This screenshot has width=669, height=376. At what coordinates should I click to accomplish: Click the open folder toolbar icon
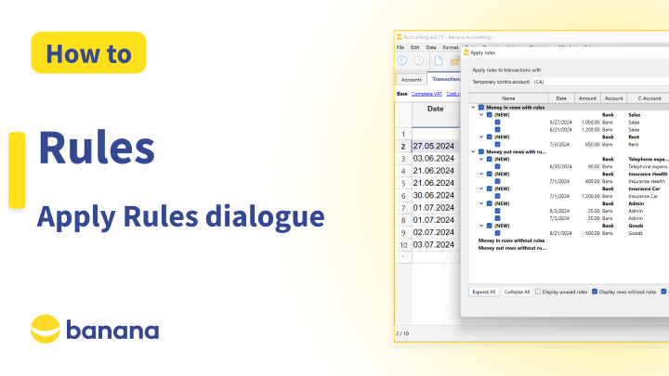[454, 61]
